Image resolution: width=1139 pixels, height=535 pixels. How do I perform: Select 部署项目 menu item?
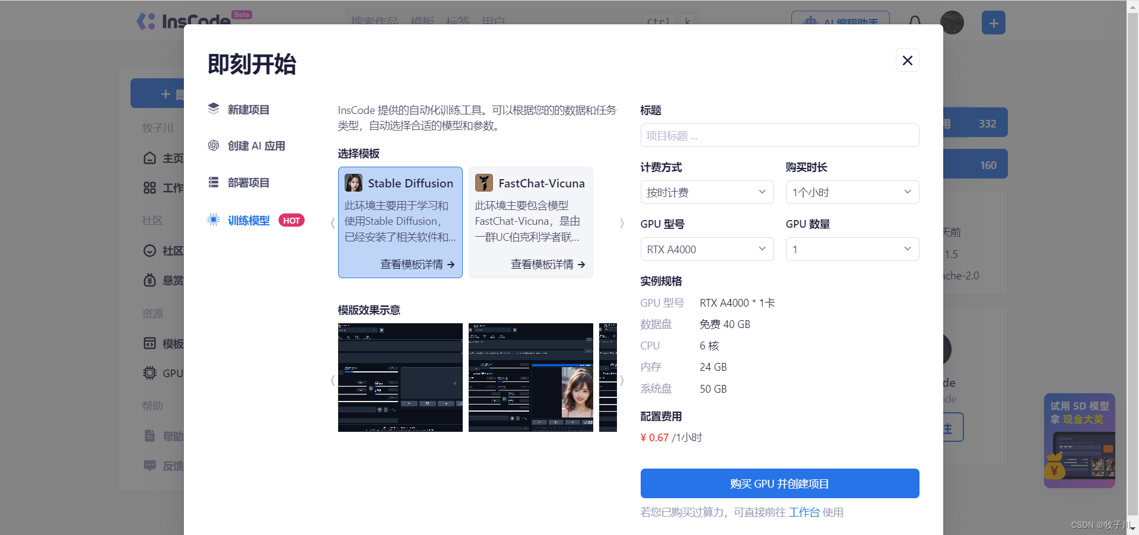[248, 183]
